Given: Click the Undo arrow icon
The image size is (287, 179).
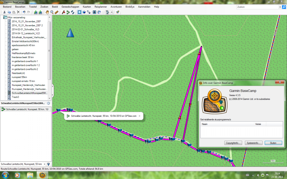Looking at the screenshot, I should click(x=24, y=12).
